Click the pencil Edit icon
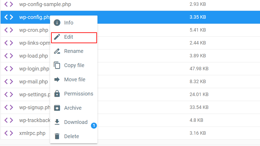This screenshot has width=260, height=146. click(57, 37)
